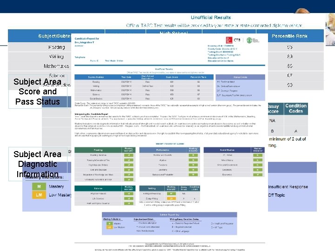Click the large "Off Topic" code text

coord(276,195)
